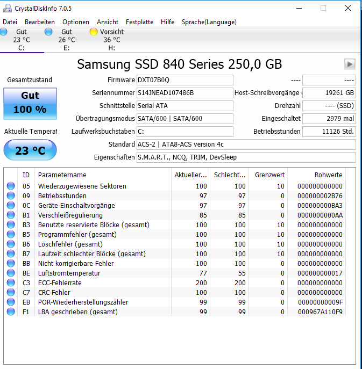
Task: Click status icon of CRC-Fehler row
Action: (x=11, y=292)
